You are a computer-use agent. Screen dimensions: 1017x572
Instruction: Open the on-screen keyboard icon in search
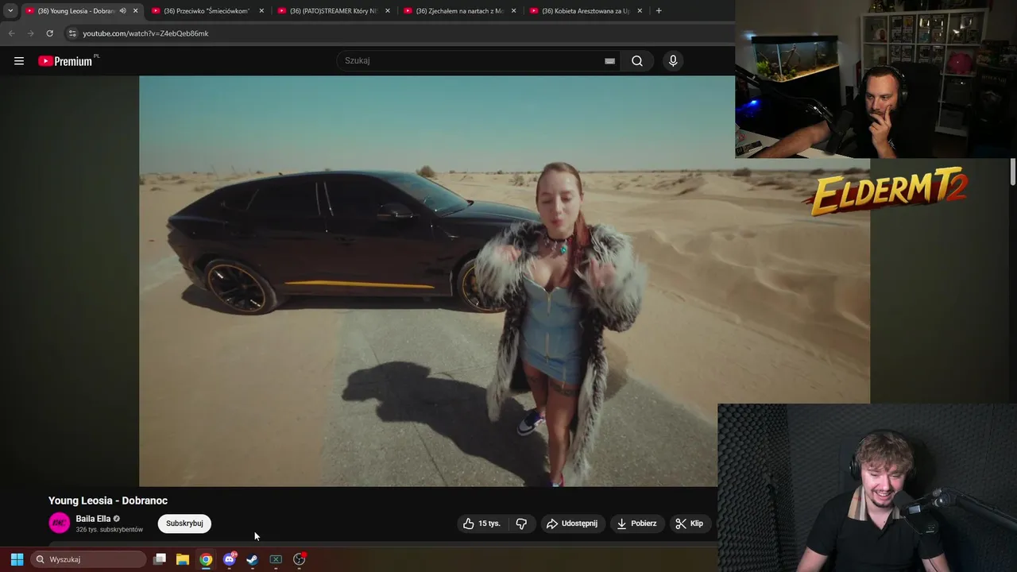tap(609, 61)
